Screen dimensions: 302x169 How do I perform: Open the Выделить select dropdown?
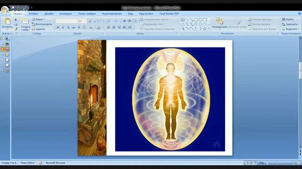(x=291, y=29)
